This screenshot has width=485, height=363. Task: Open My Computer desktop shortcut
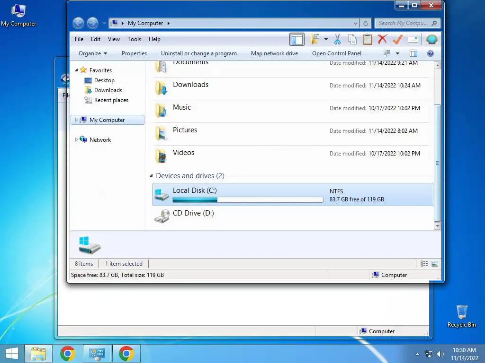(x=18, y=16)
